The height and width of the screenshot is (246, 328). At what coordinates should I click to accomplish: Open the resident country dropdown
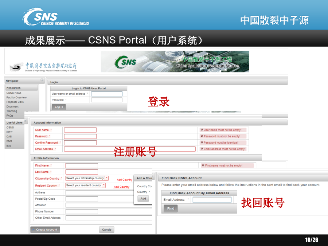tap(104, 186)
